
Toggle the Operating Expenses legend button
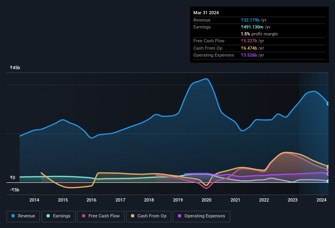pyautogui.click(x=202, y=216)
